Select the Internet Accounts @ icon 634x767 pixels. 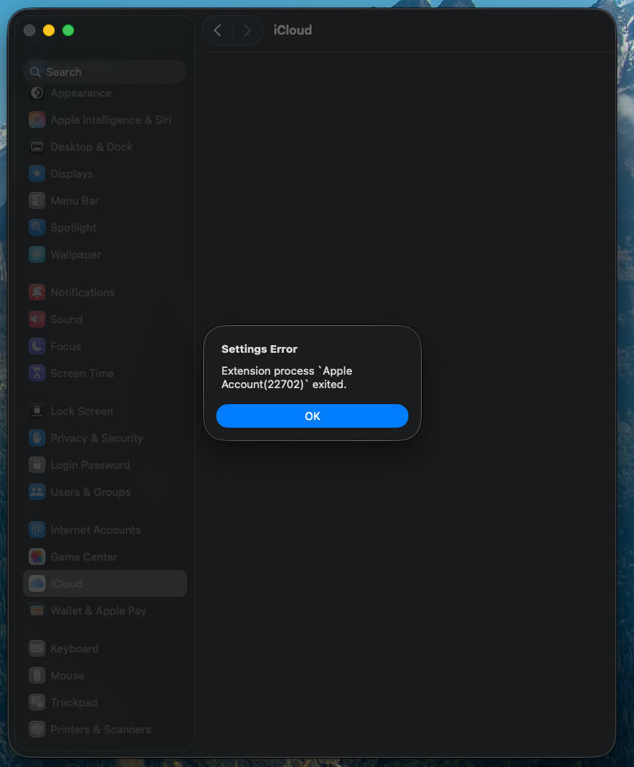[37, 530]
